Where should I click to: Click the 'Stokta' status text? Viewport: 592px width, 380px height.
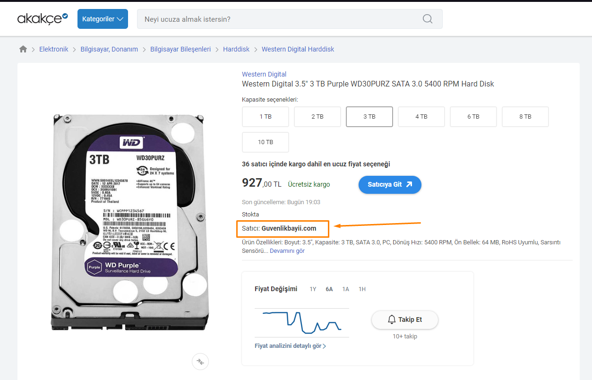pos(250,215)
